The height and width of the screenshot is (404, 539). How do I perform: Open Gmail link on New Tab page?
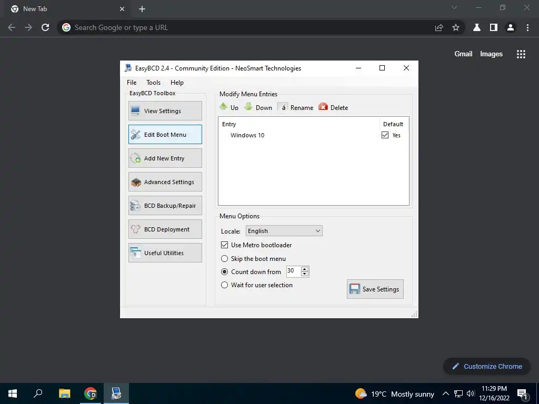[463, 54]
